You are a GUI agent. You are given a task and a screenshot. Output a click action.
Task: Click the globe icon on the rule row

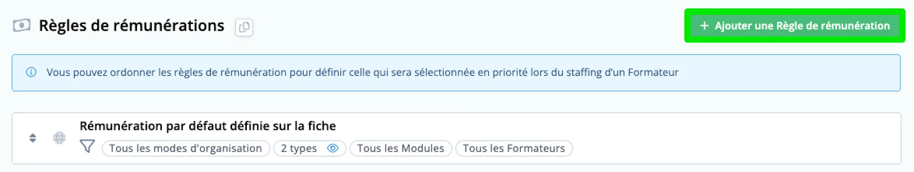[x=59, y=138]
